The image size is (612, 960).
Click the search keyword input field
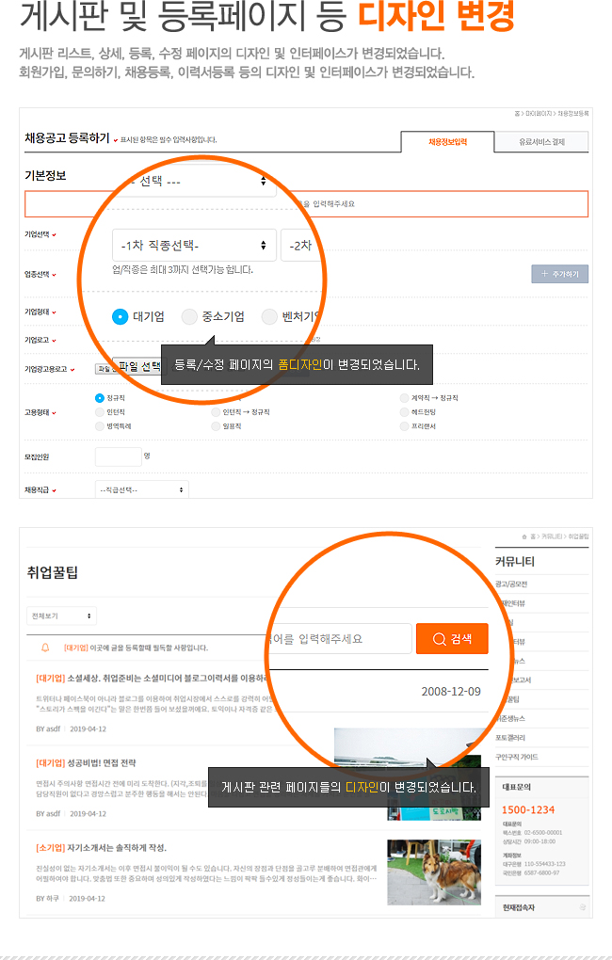click(340, 638)
